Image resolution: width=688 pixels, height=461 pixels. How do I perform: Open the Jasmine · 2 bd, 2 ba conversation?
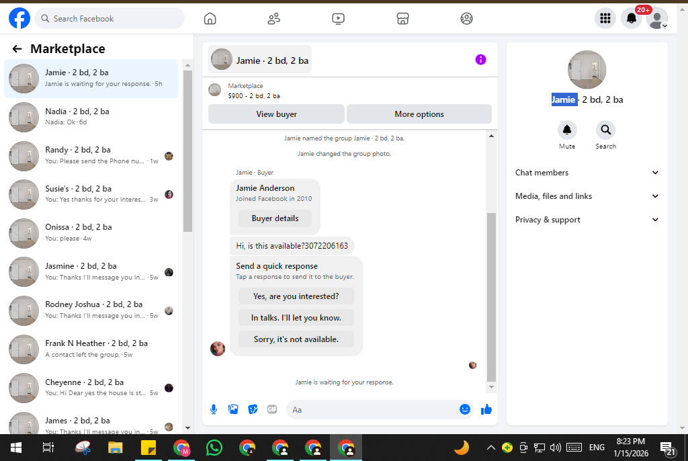click(91, 271)
